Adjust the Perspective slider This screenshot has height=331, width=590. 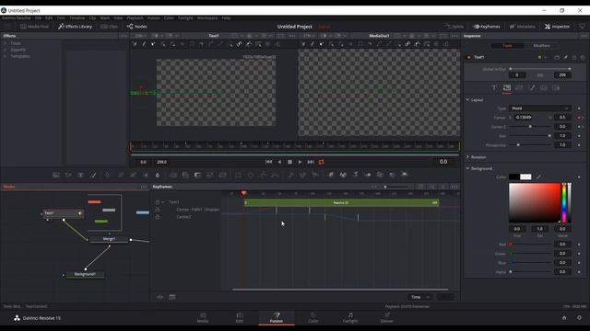click(x=531, y=145)
